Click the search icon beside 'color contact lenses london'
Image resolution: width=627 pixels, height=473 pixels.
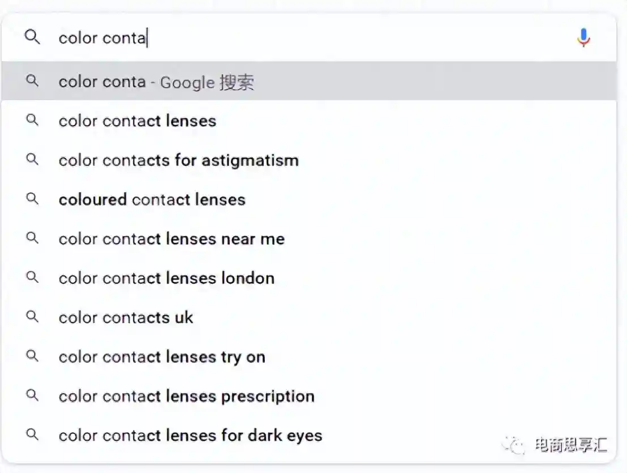tap(32, 278)
